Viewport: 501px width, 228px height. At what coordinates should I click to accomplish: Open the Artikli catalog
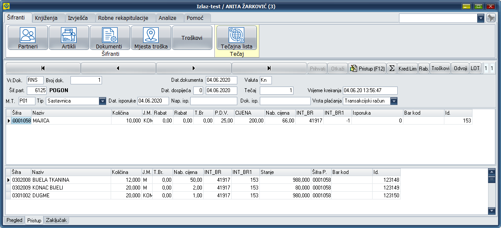click(69, 38)
